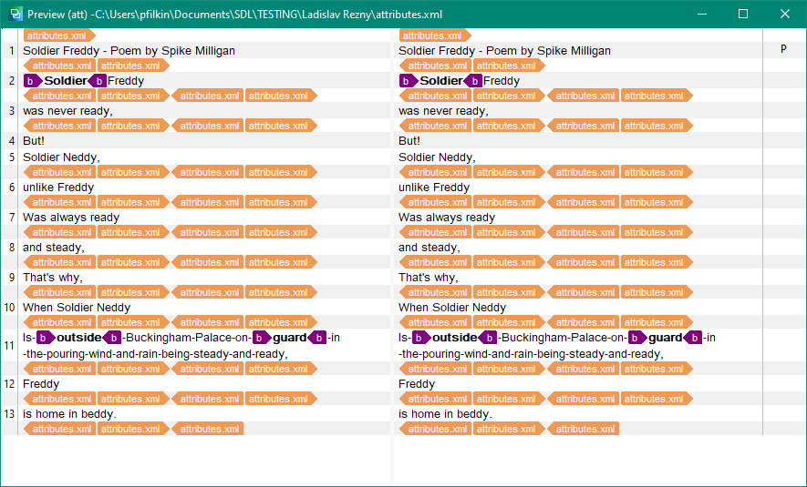Click the 'P' structure marker for segment 1
Image resolution: width=807 pixels, height=487 pixels.
pos(783,49)
